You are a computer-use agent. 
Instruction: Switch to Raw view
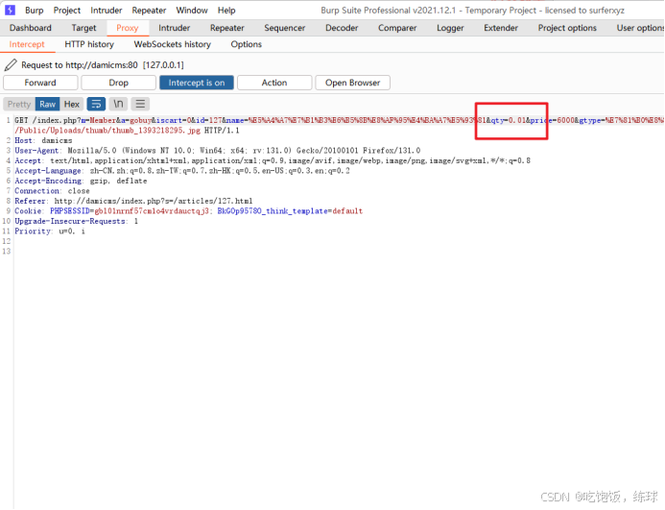pyautogui.click(x=48, y=104)
